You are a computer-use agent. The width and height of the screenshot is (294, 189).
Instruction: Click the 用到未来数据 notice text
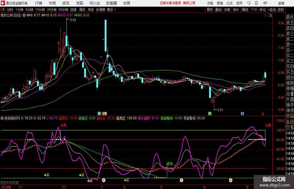(9, 182)
